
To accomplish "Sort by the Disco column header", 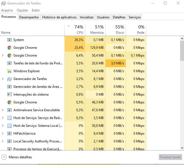I will pos(116,30).
